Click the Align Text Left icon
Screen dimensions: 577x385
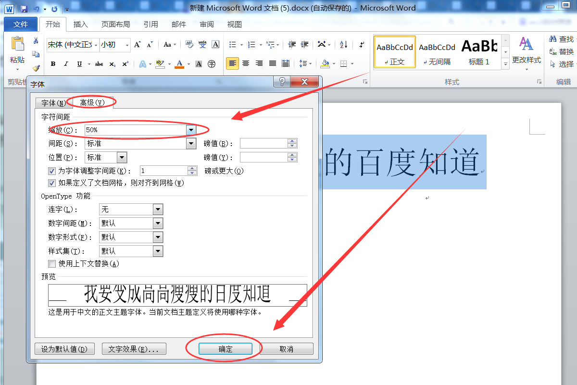pyautogui.click(x=233, y=63)
